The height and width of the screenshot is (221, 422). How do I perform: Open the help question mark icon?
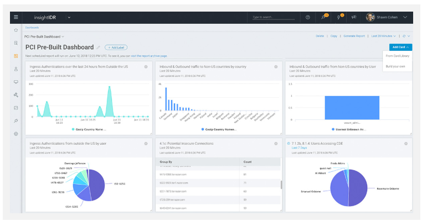click(307, 17)
